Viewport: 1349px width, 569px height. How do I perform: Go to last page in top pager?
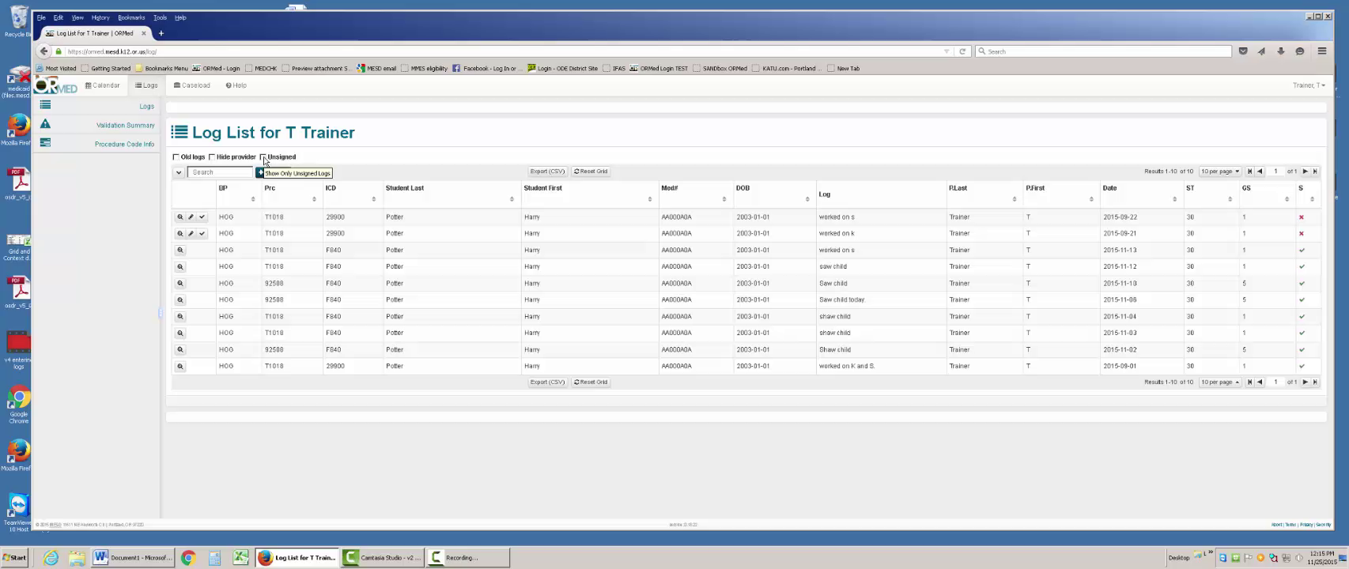tap(1315, 171)
